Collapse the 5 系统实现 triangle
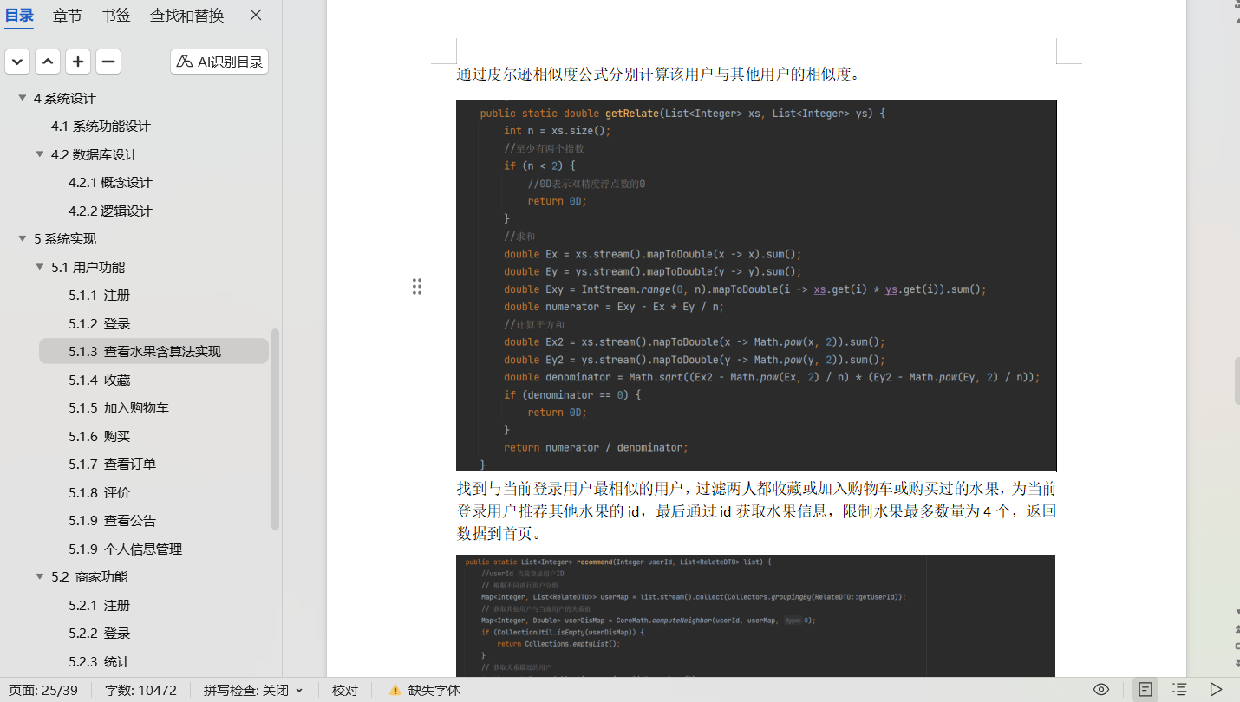Image resolution: width=1240 pixels, height=702 pixels. pyautogui.click(x=23, y=238)
